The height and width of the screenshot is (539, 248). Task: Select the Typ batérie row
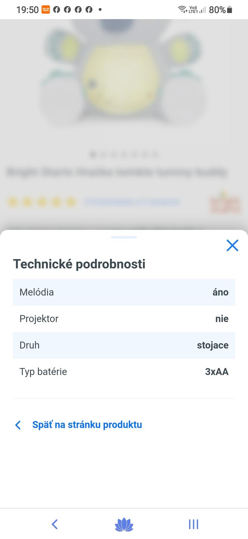124,372
